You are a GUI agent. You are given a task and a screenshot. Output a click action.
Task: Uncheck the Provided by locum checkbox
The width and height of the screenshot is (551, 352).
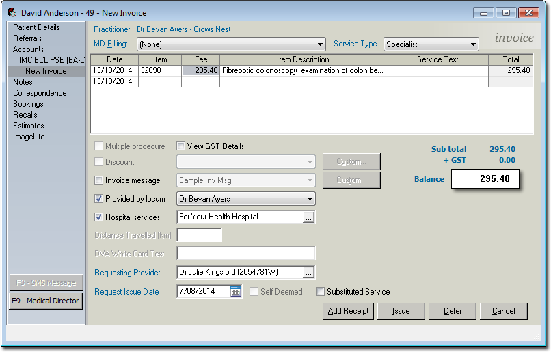(x=99, y=200)
